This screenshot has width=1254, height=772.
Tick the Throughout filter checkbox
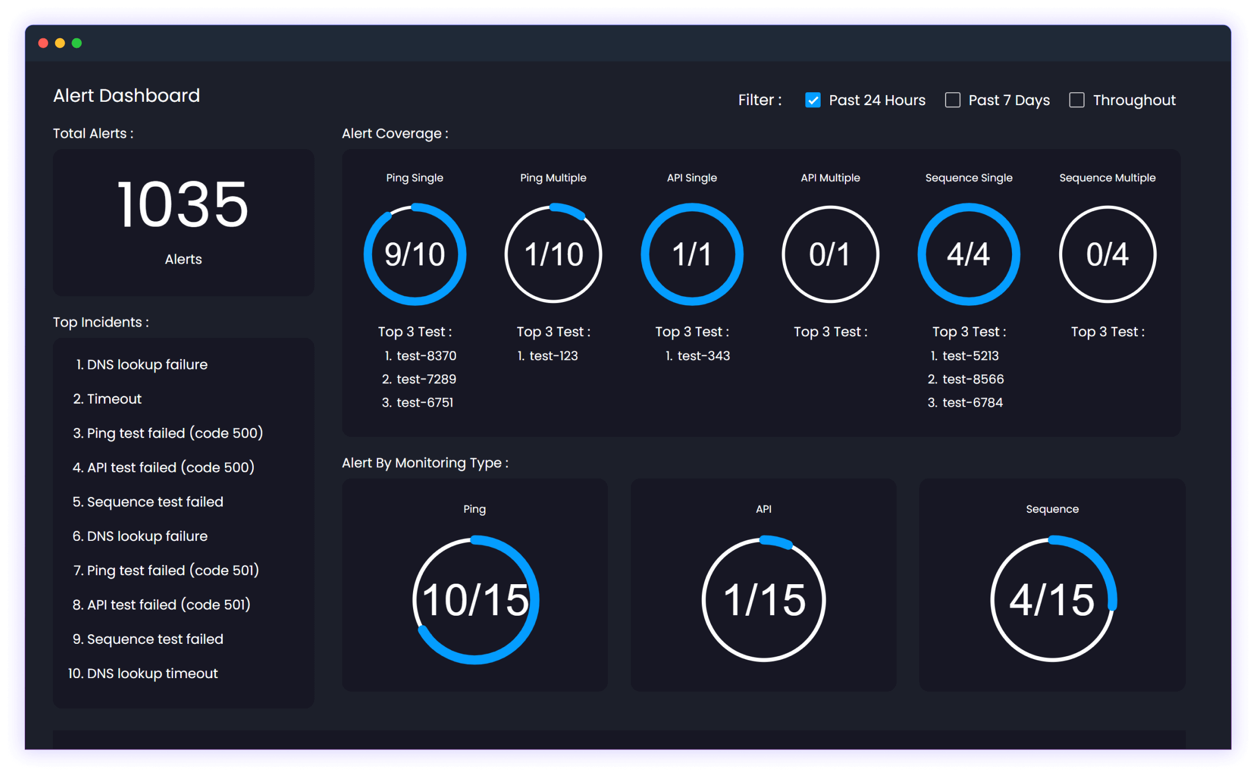1076,100
